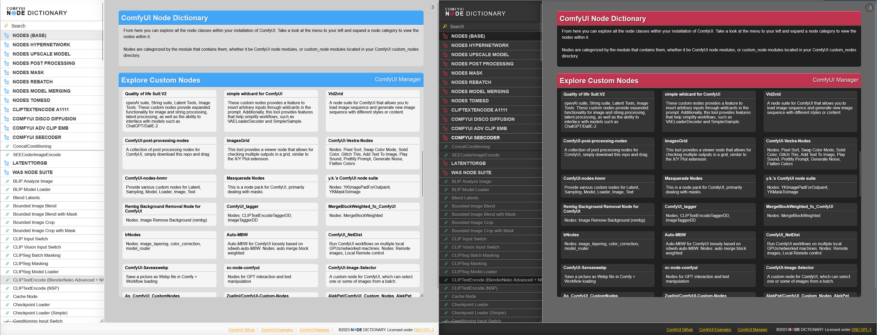
Task: Click custom nodes panel scrollbar, dark window
Action: [x=860, y=174]
